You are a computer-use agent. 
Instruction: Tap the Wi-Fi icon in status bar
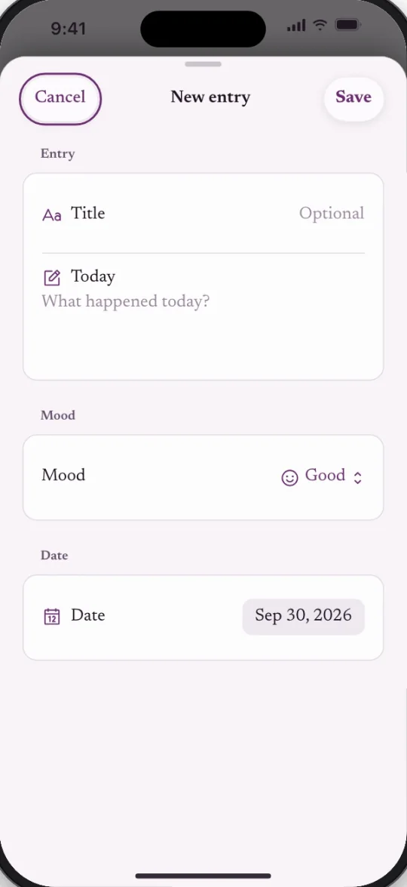[320, 25]
